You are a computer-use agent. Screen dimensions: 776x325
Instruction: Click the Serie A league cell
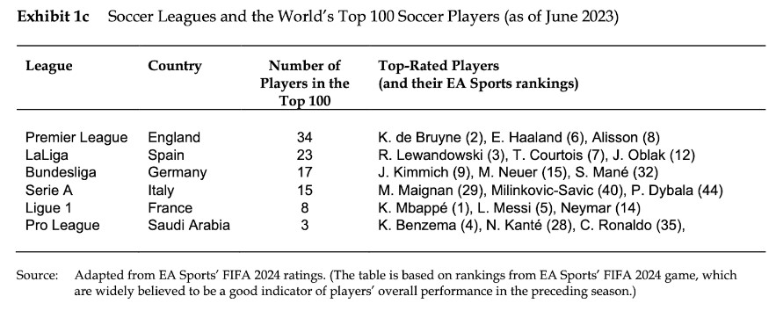(x=49, y=191)
